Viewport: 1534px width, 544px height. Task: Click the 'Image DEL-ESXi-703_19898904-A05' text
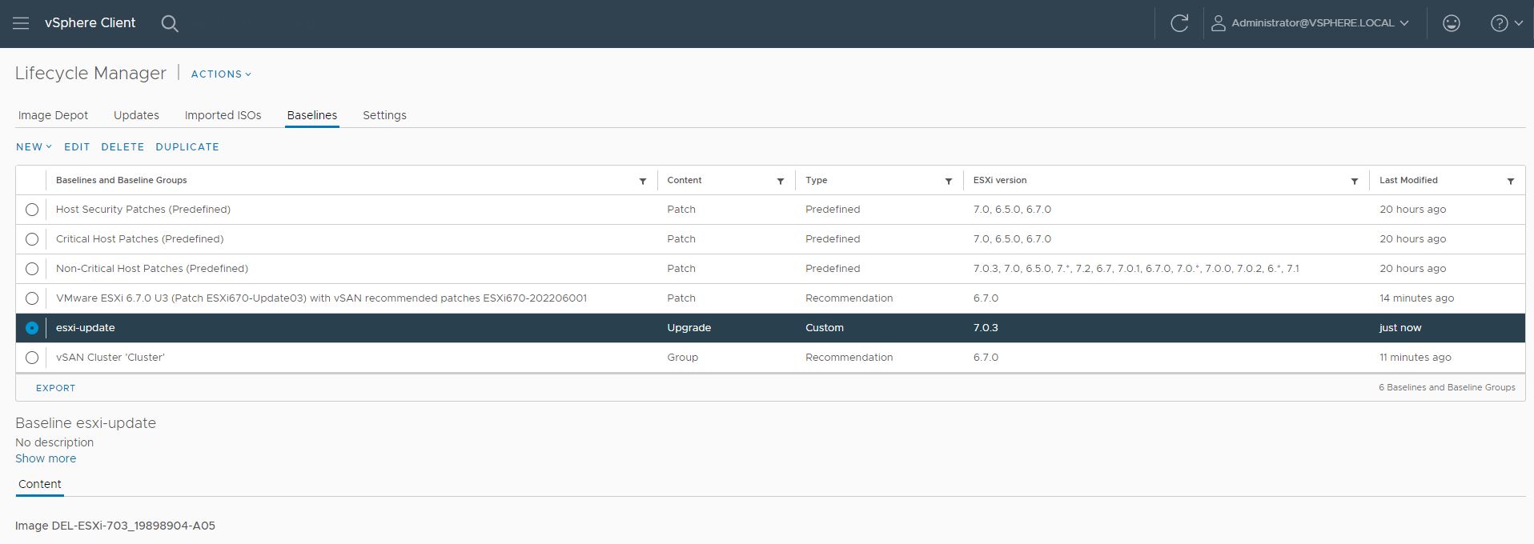click(115, 526)
